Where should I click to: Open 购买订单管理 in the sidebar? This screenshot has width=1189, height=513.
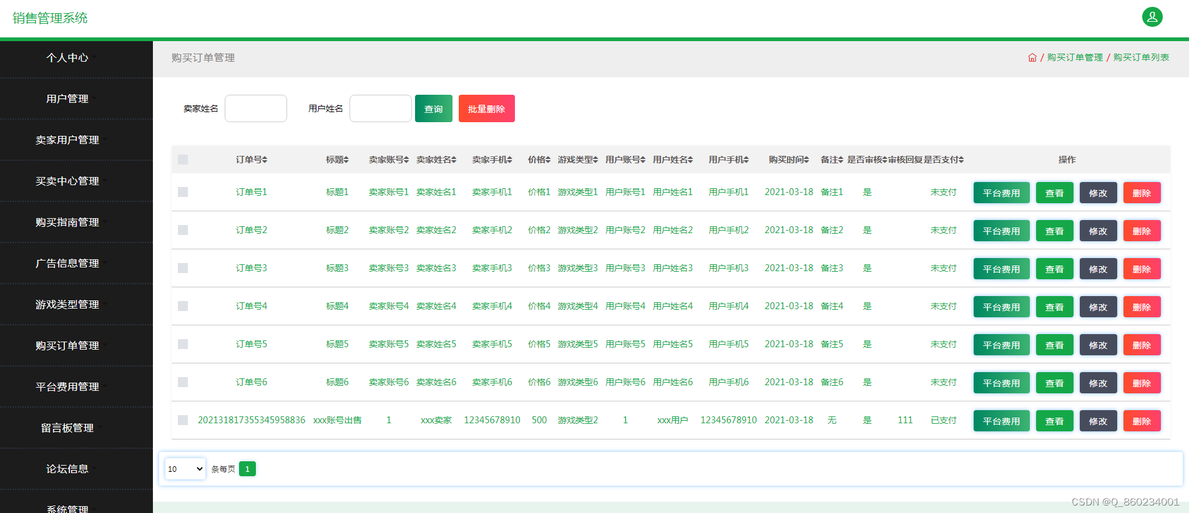click(x=67, y=345)
